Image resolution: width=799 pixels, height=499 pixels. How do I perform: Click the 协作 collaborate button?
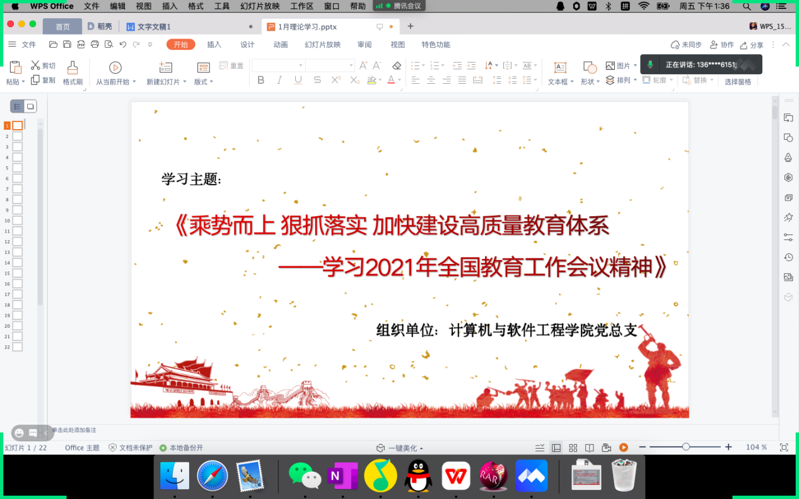[x=721, y=45]
